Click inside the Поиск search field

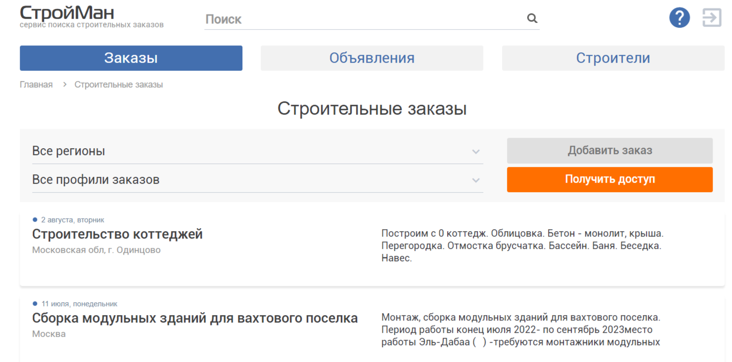(346, 20)
